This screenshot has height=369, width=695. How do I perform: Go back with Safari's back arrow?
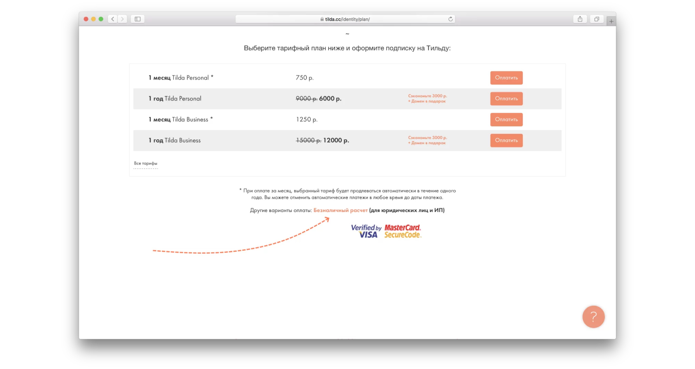pyautogui.click(x=113, y=19)
